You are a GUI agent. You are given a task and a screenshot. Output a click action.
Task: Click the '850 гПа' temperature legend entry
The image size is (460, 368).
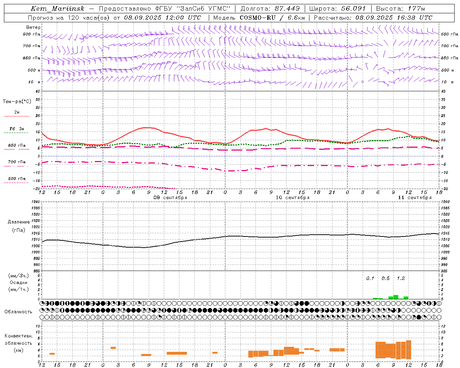point(17,146)
